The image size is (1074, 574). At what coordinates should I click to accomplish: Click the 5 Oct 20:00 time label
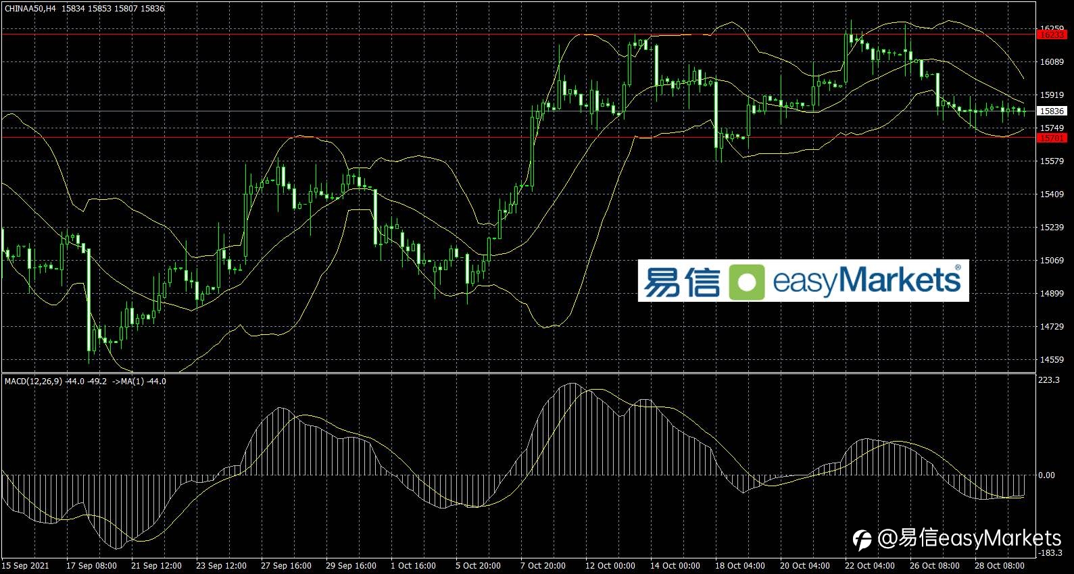[478, 566]
